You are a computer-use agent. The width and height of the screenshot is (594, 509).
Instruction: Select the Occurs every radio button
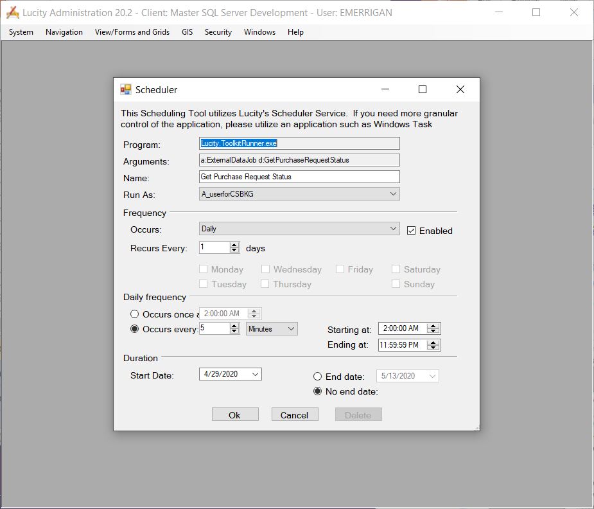click(134, 329)
